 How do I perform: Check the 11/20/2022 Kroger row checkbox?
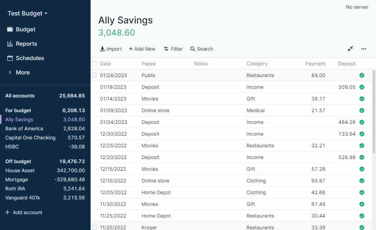94,227
